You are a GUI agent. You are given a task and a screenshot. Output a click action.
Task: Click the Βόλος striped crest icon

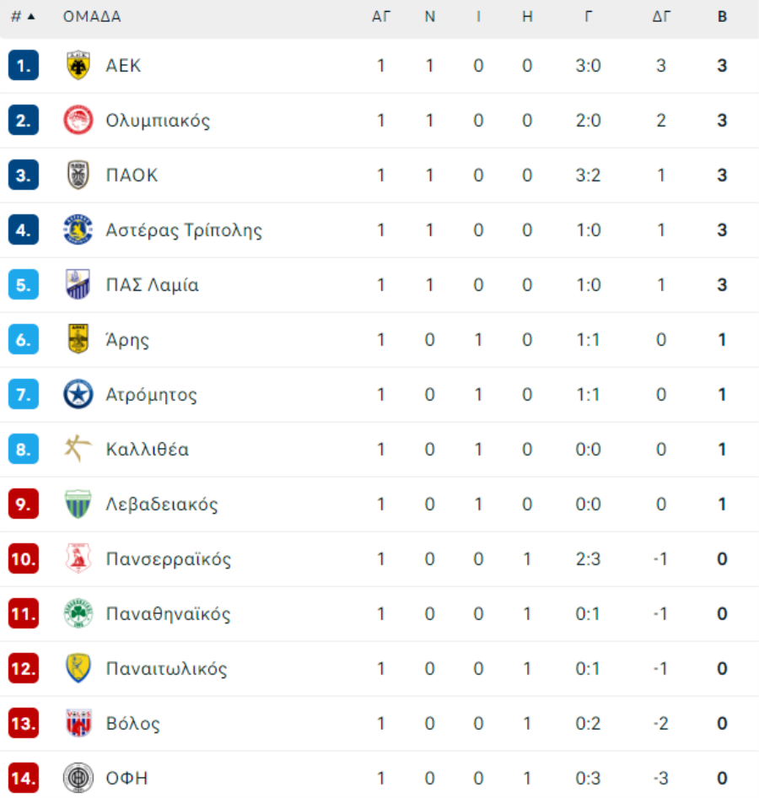pyautogui.click(x=78, y=723)
